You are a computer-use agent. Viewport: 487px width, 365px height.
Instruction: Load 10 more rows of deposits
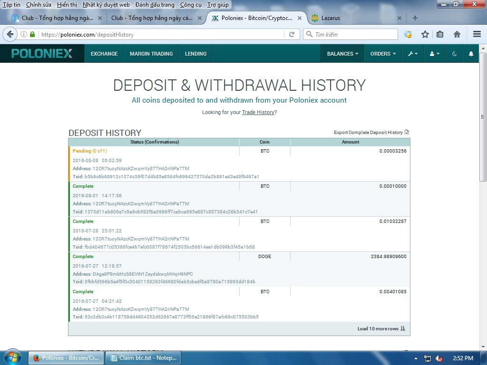pos(381,328)
